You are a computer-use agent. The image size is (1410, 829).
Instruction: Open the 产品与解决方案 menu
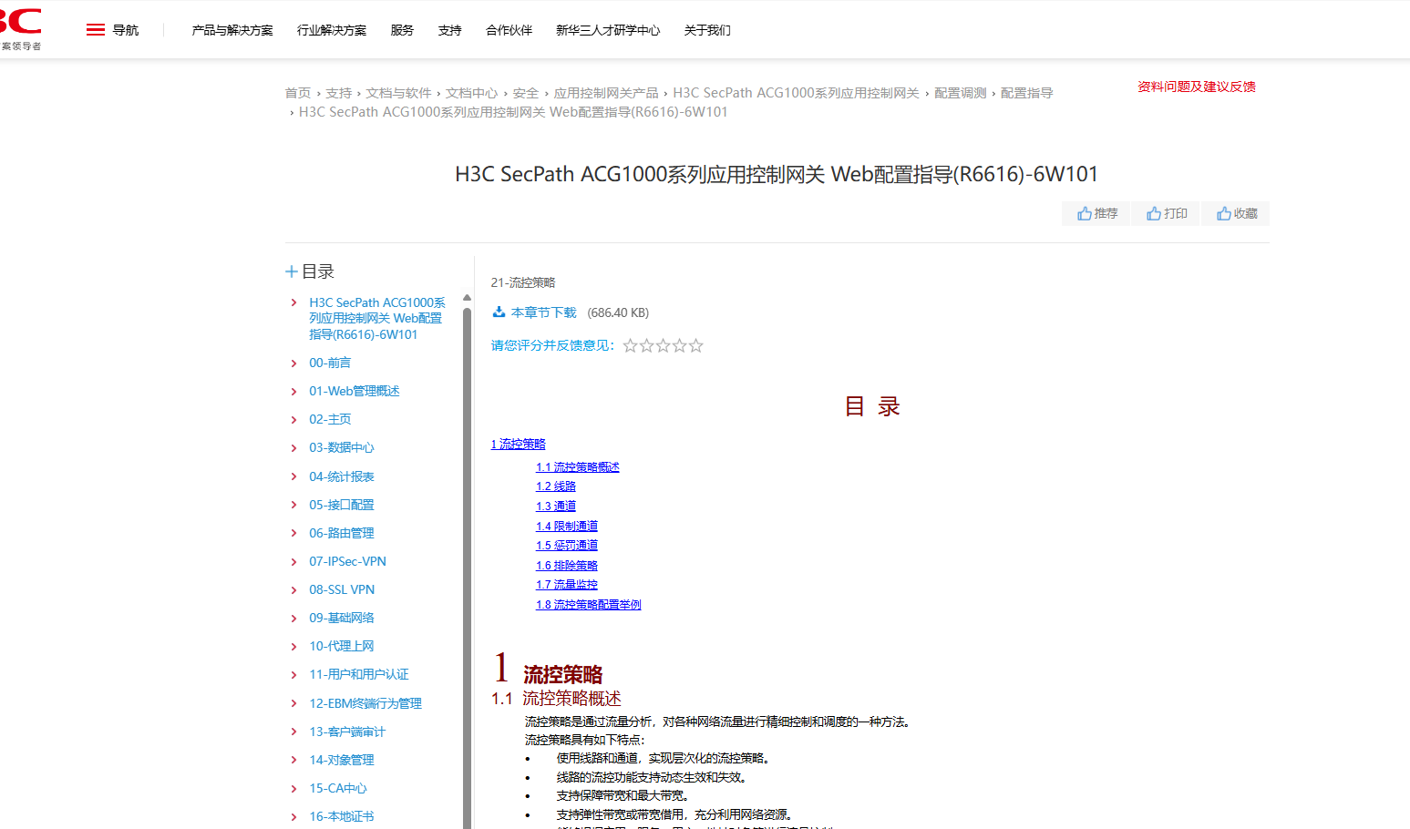click(232, 30)
